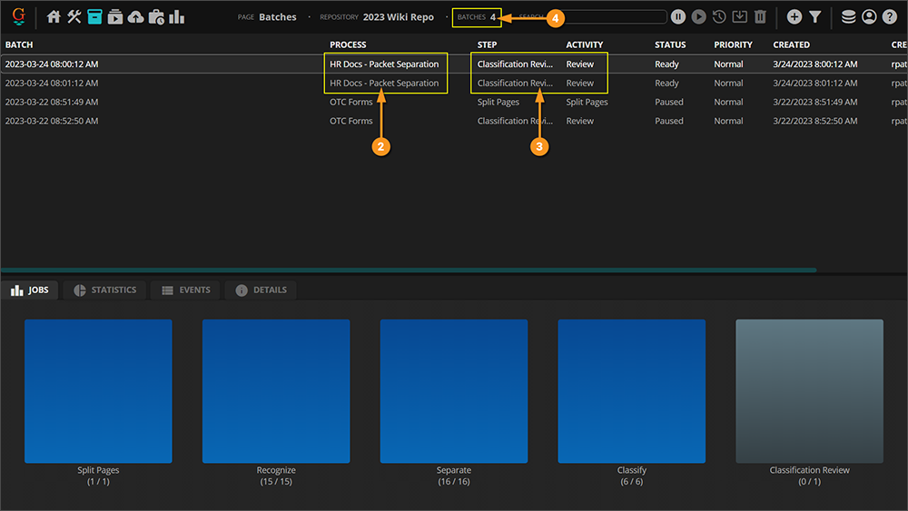Sort by the STEP column header
908x511 pixels.
487,44
